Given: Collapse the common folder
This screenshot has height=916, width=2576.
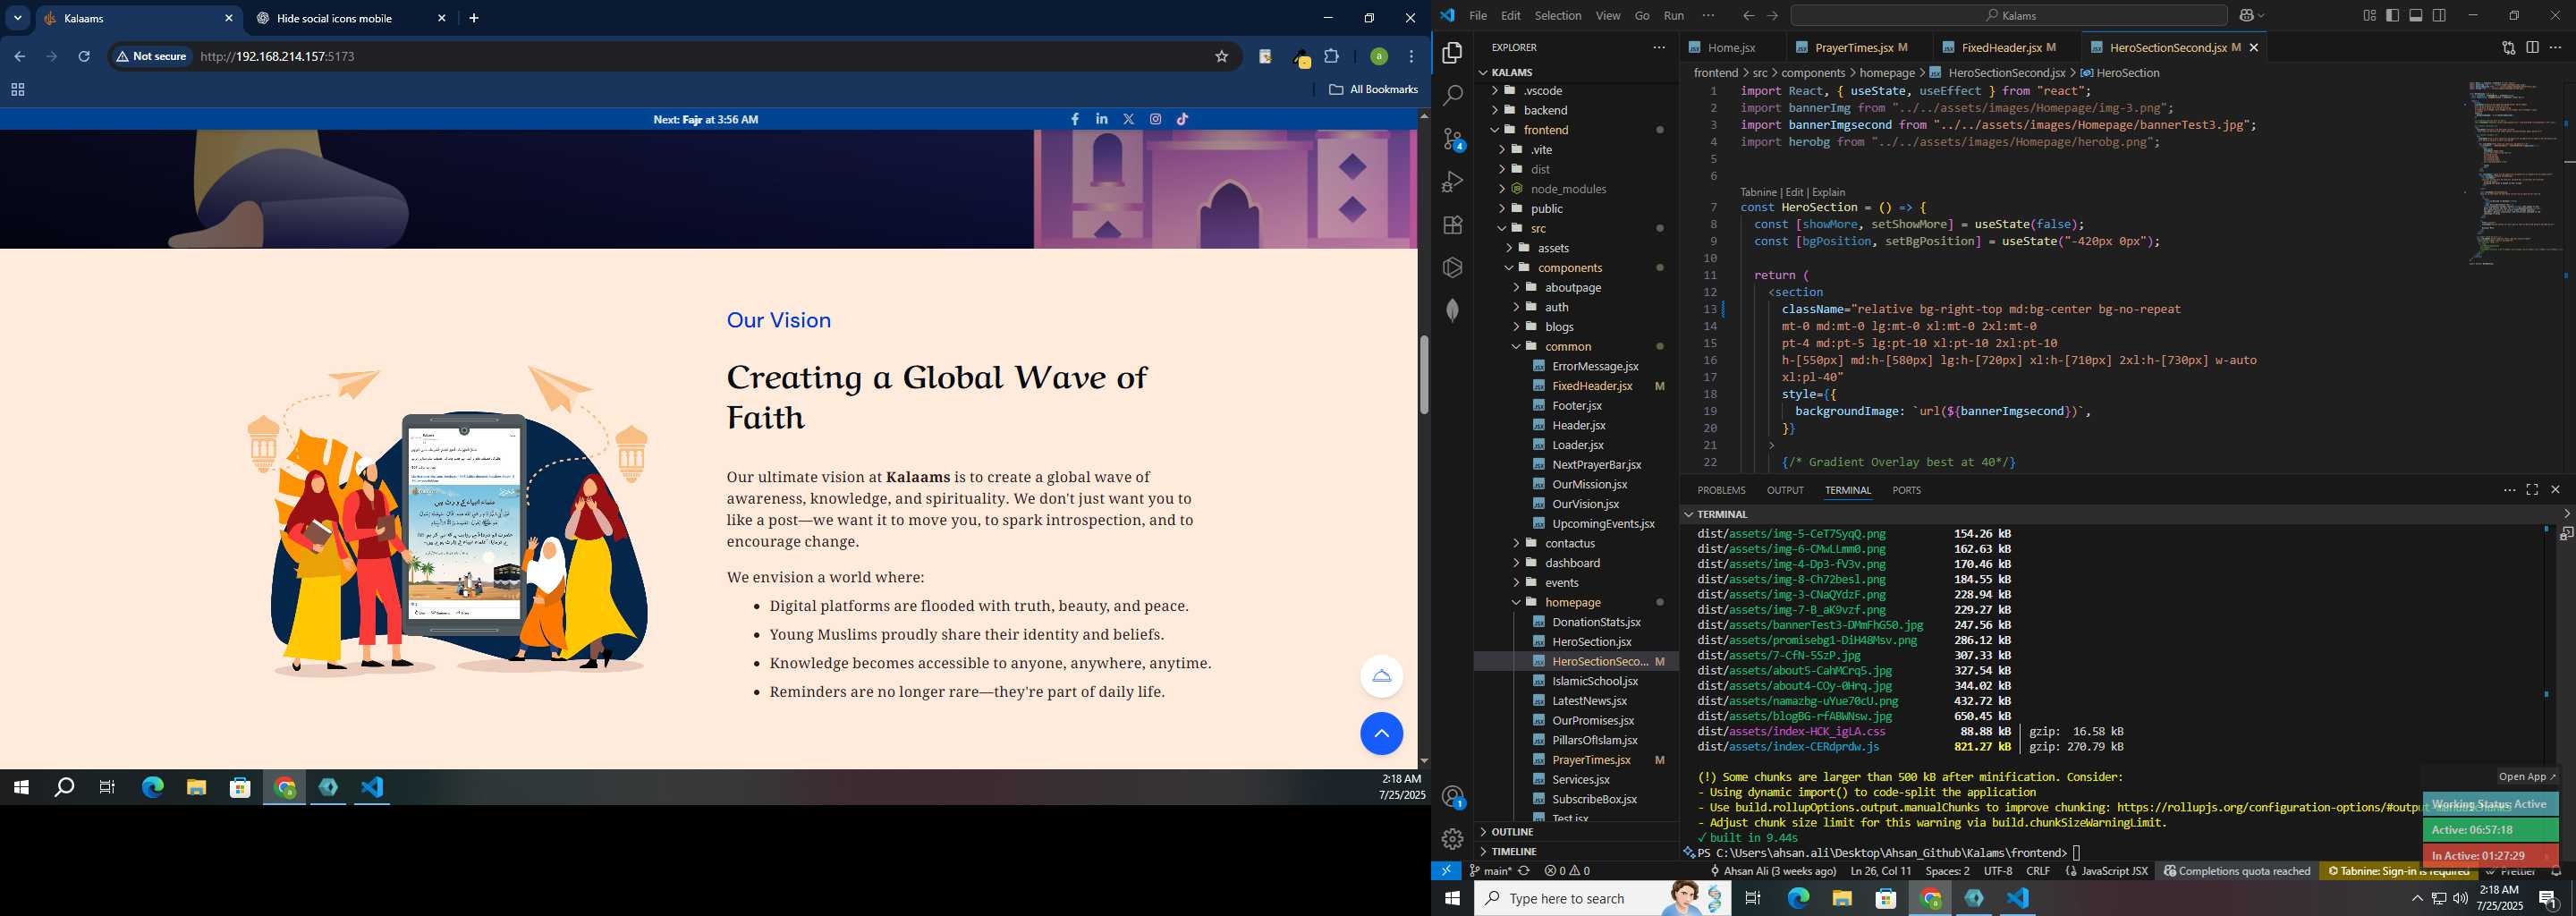Looking at the screenshot, I should pyautogui.click(x=1567, y=347).
